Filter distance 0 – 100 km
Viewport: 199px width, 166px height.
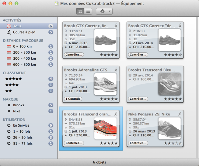tap(29, 46)
